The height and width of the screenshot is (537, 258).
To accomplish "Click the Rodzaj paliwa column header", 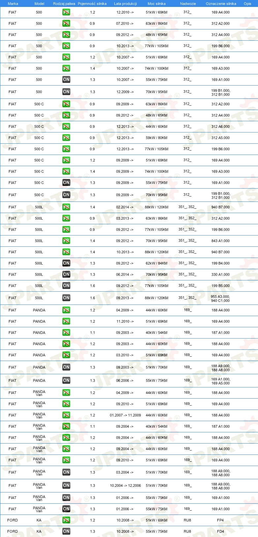I will click(x=64, y=4).
